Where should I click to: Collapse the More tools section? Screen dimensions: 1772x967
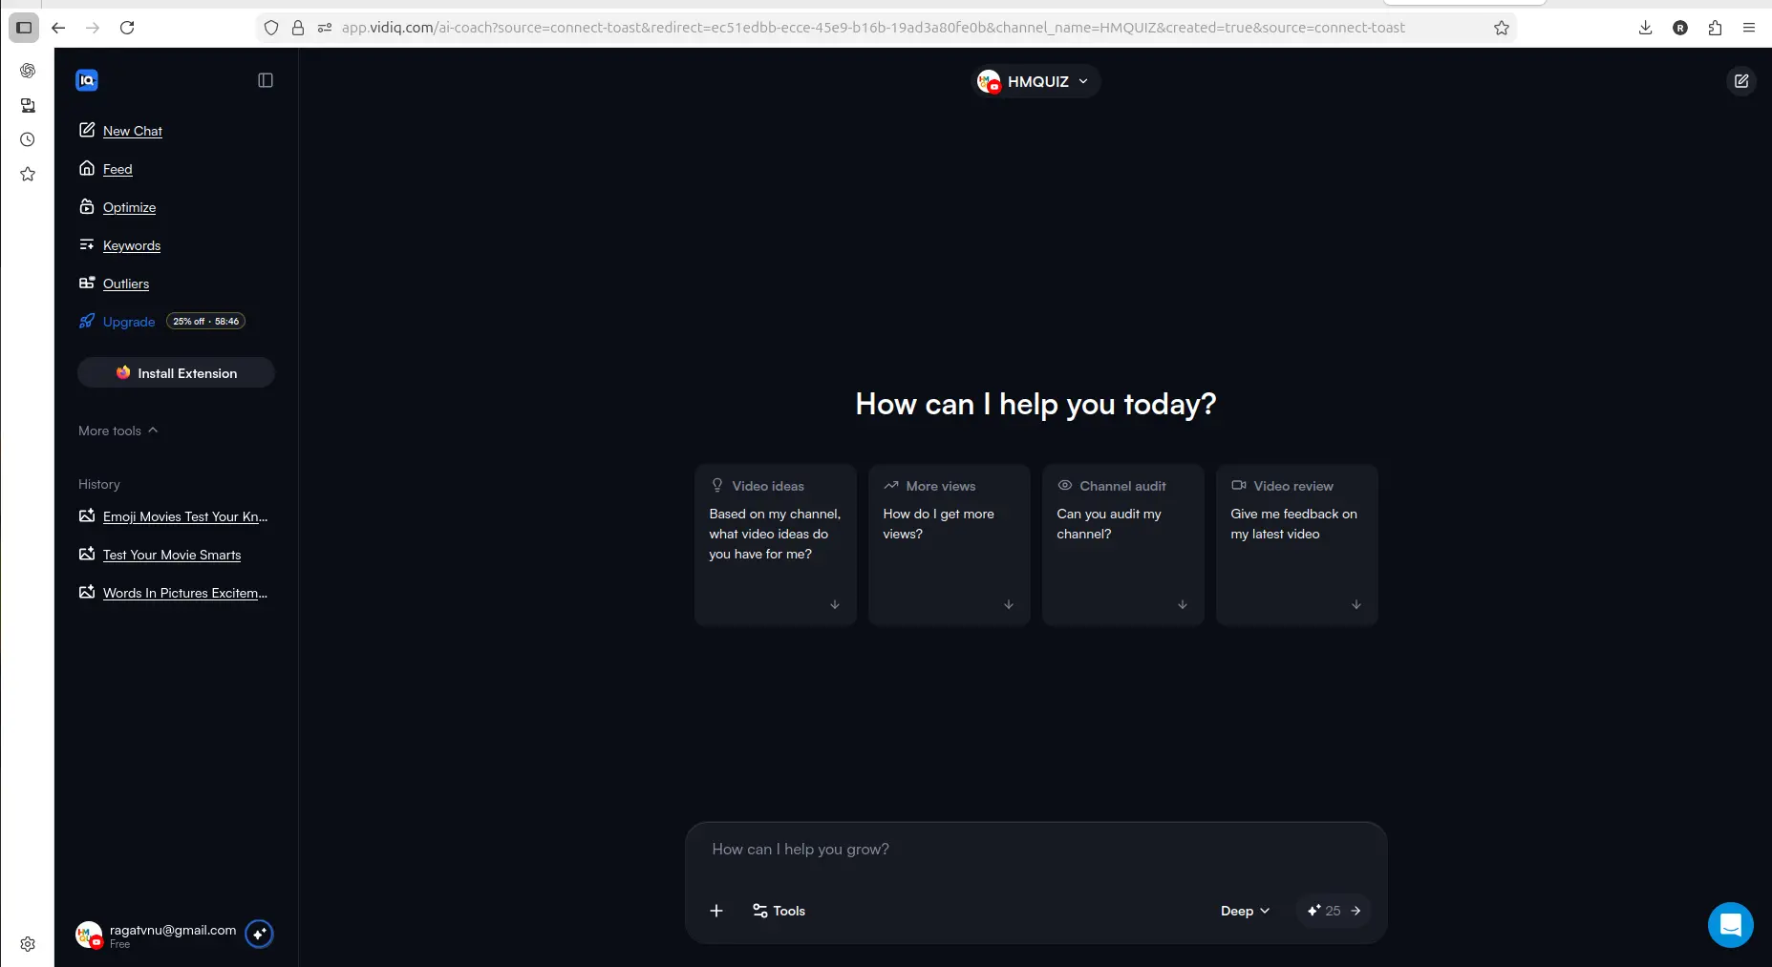click(118, 431)
